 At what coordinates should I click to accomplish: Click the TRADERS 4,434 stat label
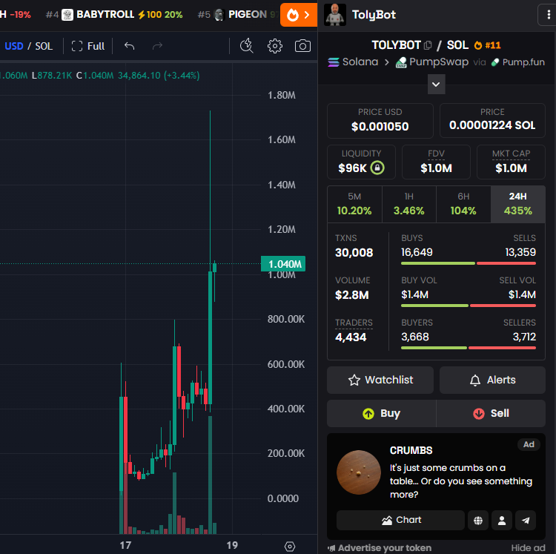click(x=354, y=323)
